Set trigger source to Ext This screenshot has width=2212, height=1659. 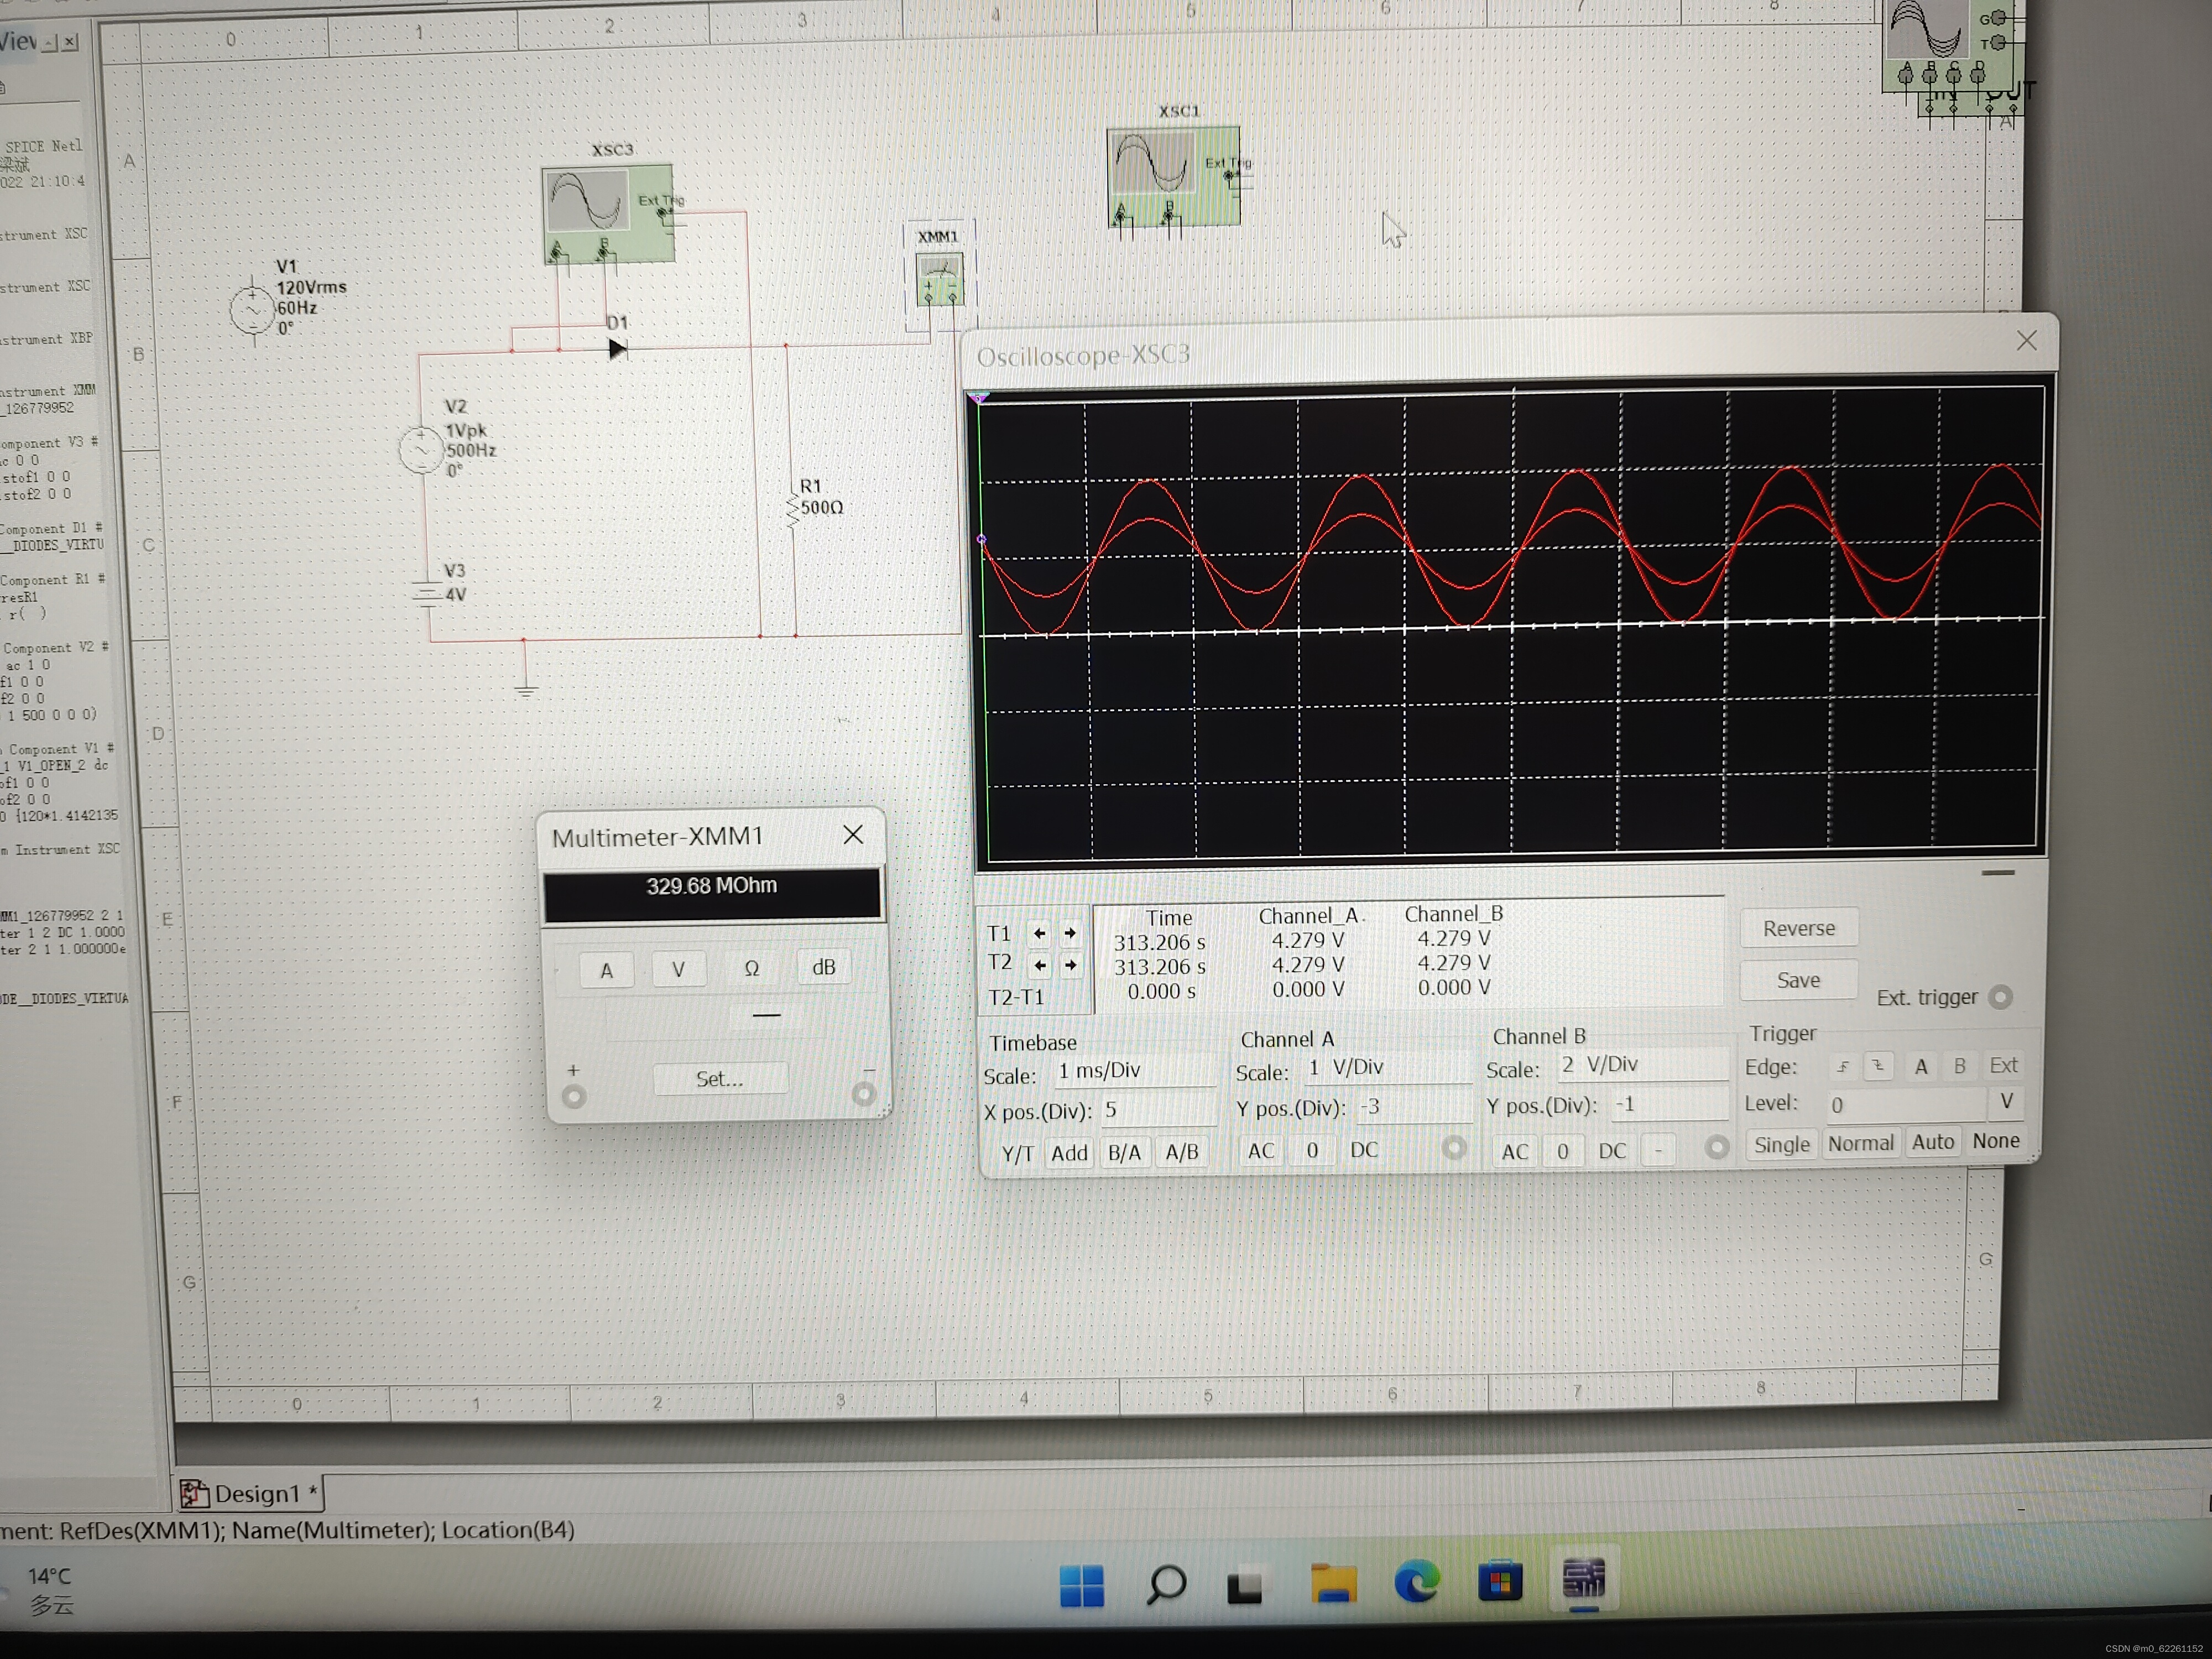point(2003,1065)
